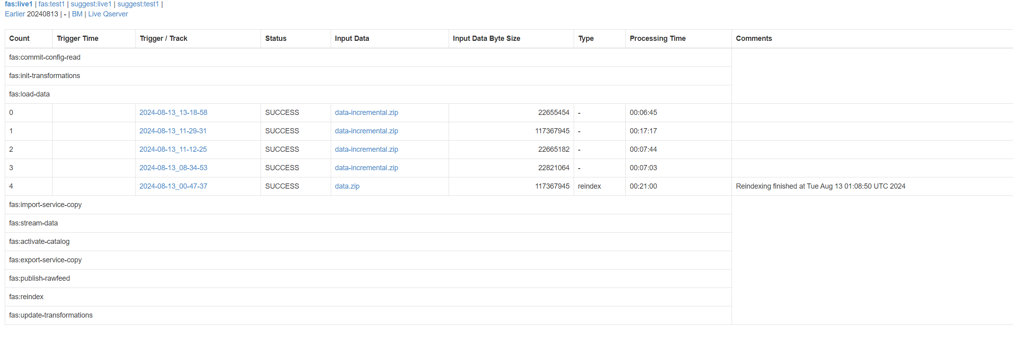Click the date 20240813 text
This screenshot has width=1013, height=338.
point(42,14)
